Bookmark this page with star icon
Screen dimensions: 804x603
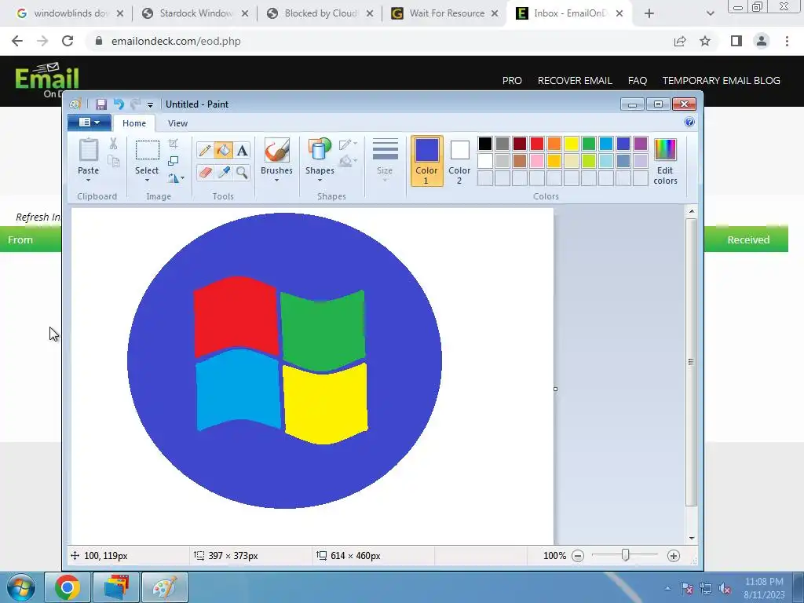[705, 41]
